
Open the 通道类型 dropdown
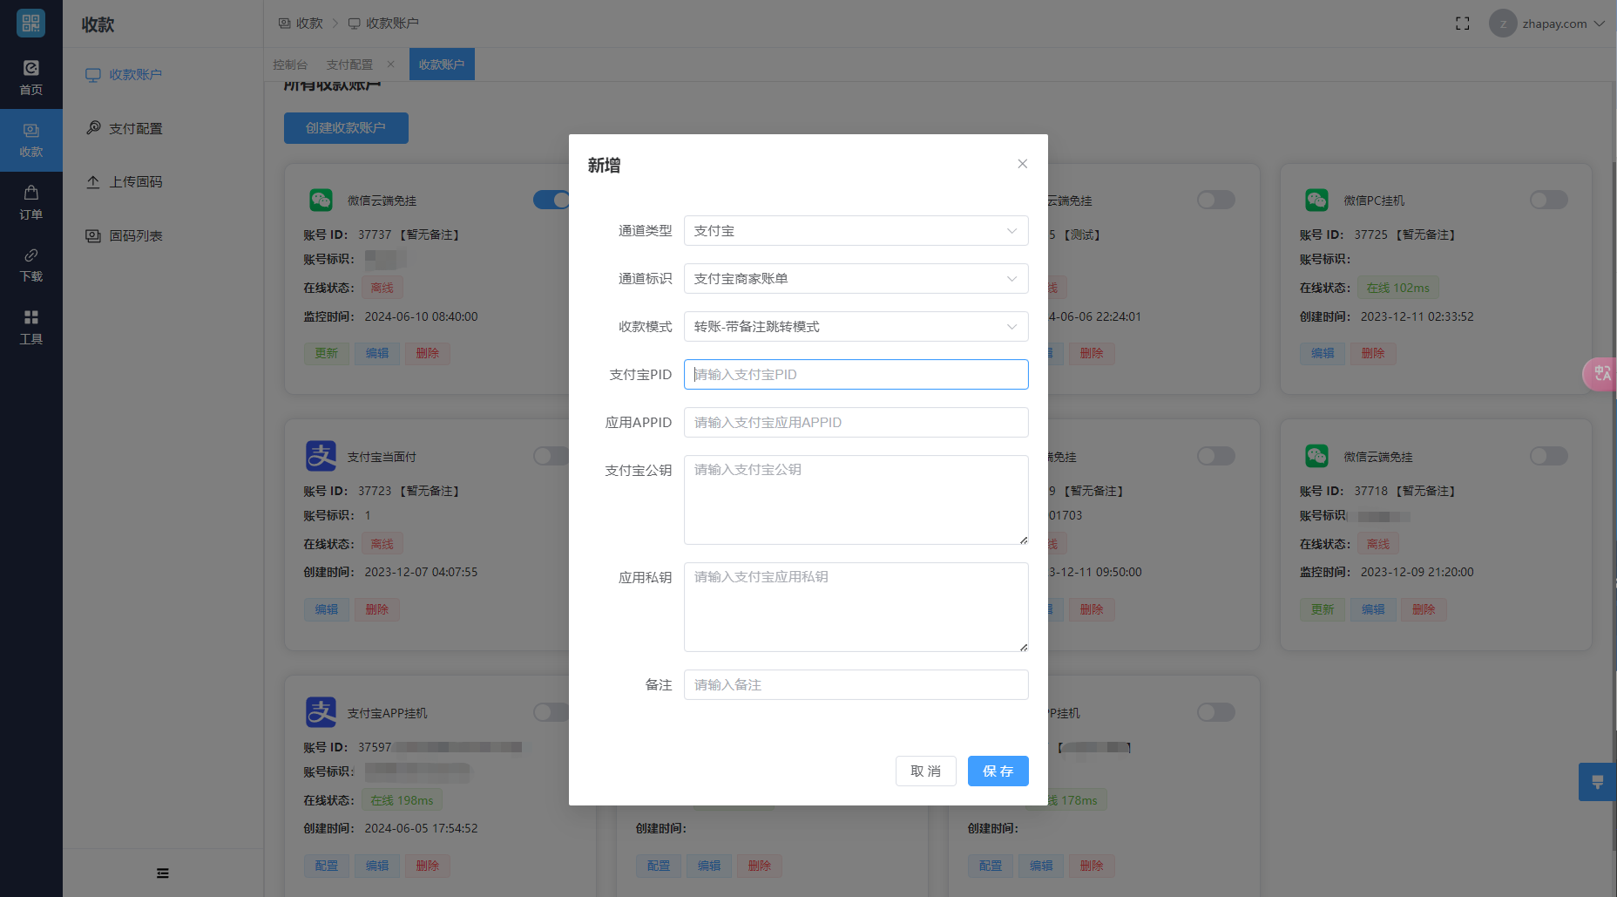[x=856, y=231]
